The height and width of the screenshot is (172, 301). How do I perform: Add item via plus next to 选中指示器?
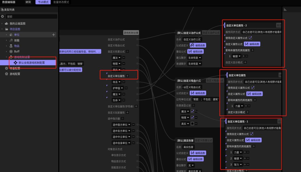click(x=122, y=119)
